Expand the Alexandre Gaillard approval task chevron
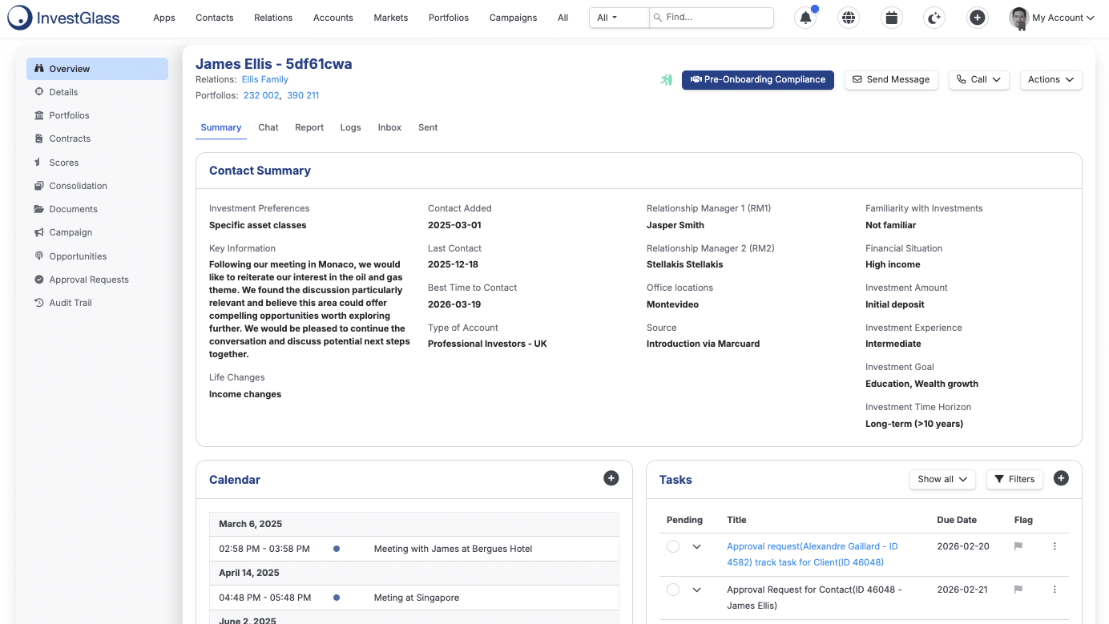This screenshot has height=624, width=1109. click(x=696, y=546)
